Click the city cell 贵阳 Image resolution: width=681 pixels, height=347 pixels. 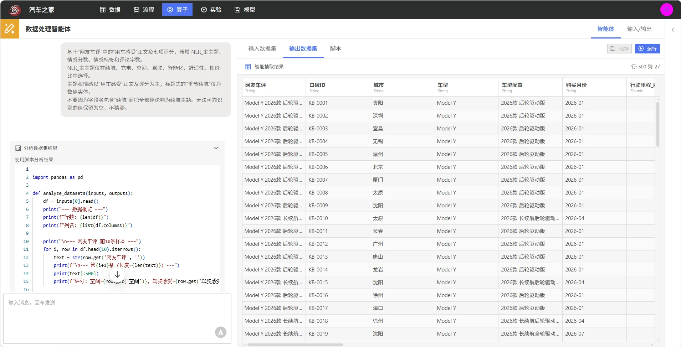coord(402,103)
